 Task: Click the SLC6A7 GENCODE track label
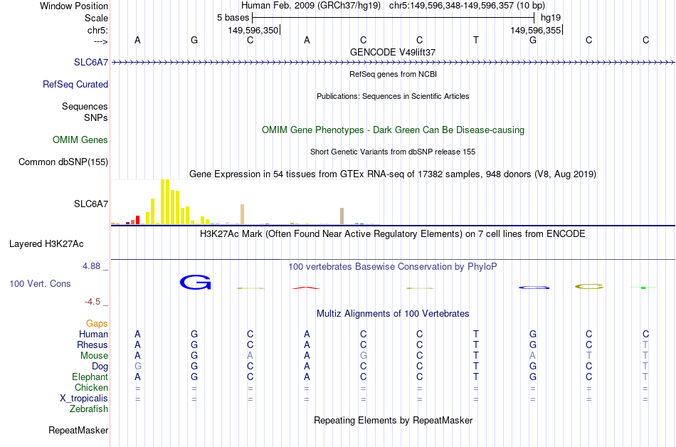coord(91,62)
